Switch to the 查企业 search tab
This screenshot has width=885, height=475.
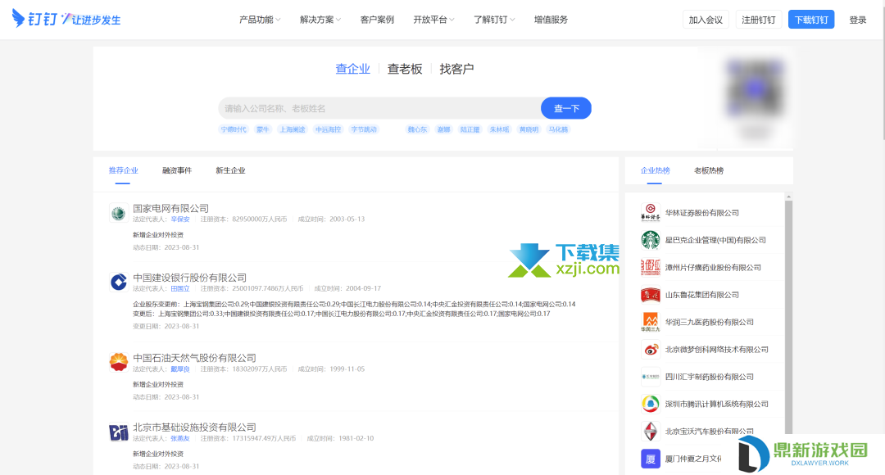pos(352,69)
